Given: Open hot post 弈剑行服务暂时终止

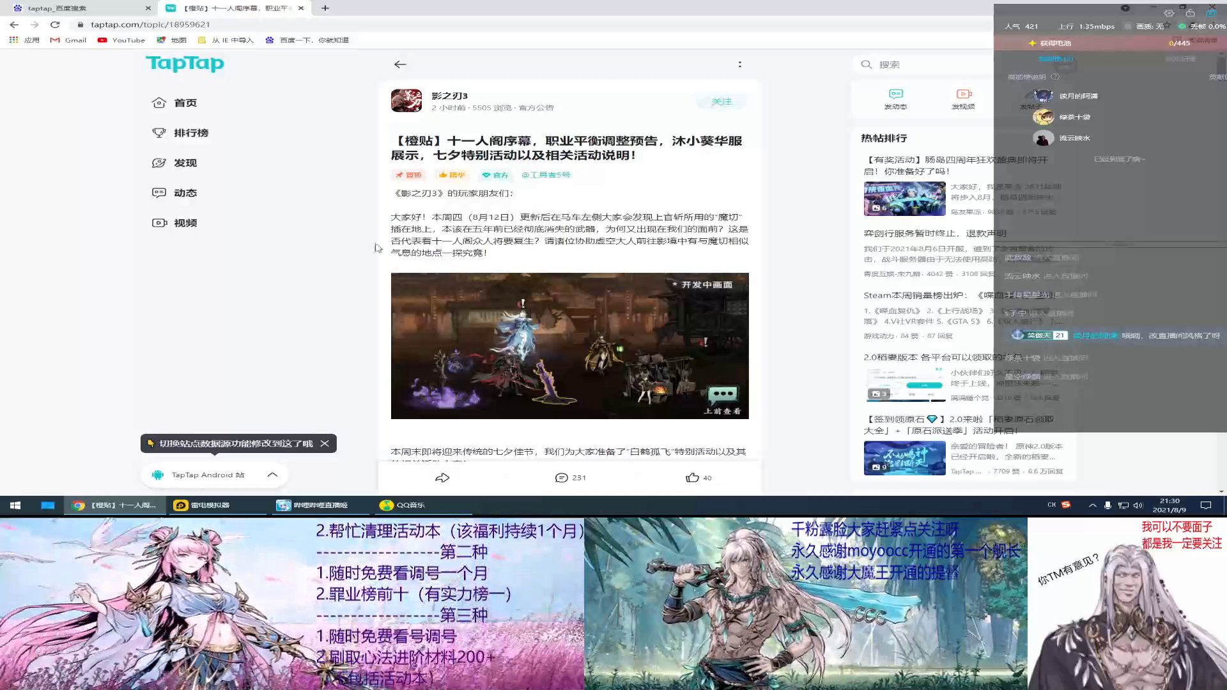Looking at the screenshot, I should click(x=934, y=233).
